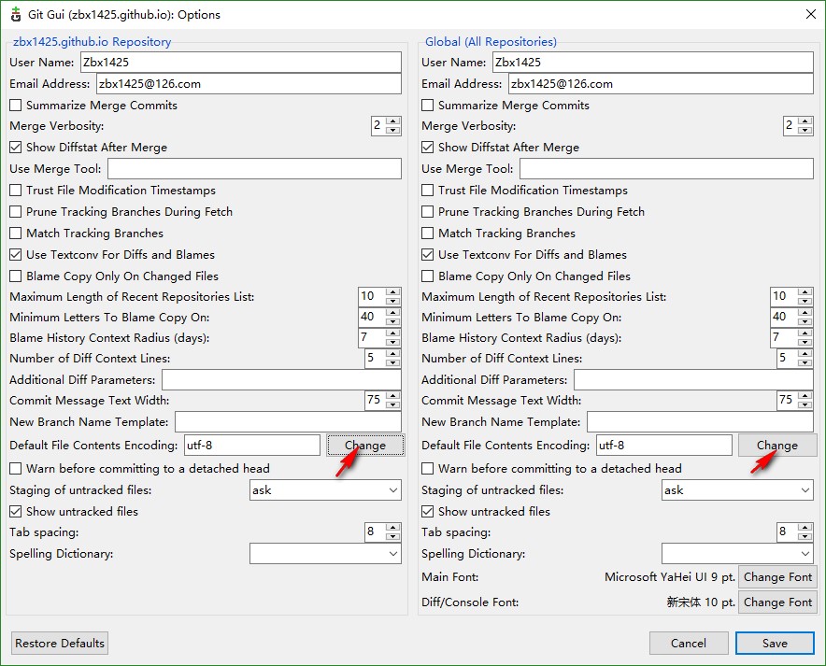826x666 pixels.
Task: Click Use Merge Tool field in repository panel
Action: click(254, 169)
